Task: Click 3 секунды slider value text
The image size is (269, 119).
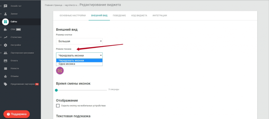Action: (114, 89)
